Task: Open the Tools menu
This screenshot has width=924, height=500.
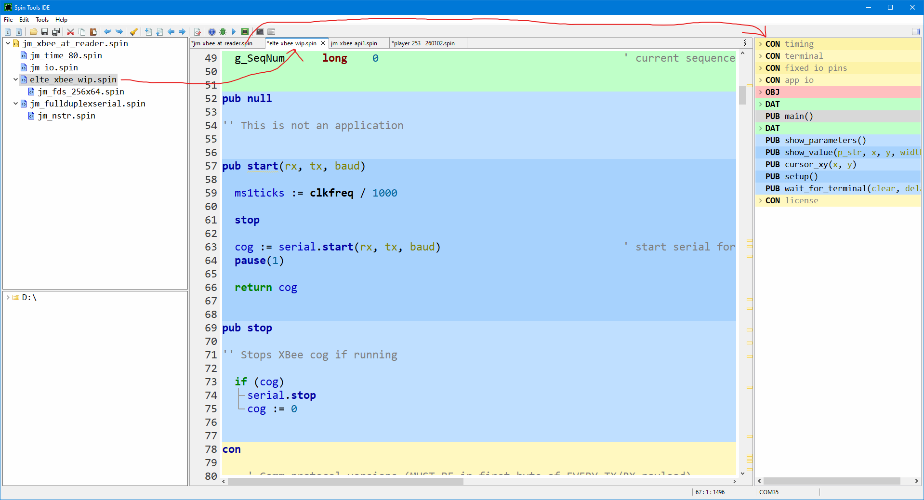Action: click(x=42, y=20)
